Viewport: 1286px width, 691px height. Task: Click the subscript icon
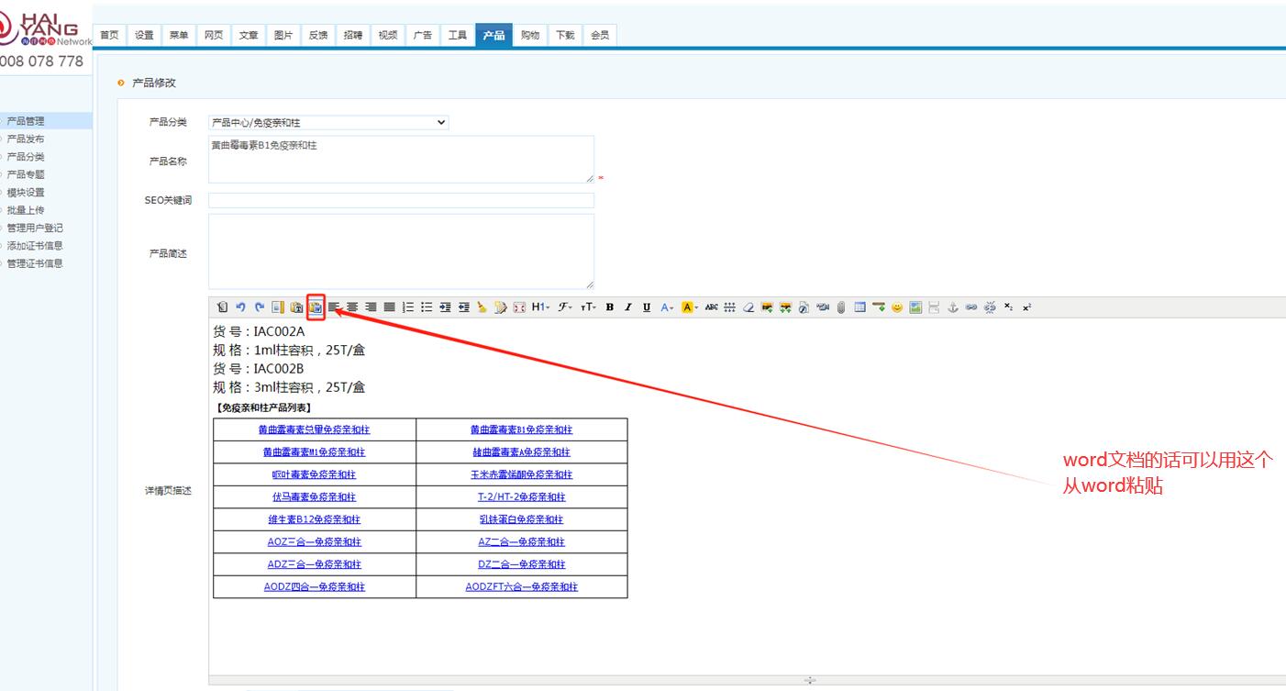coord(1008,307)
